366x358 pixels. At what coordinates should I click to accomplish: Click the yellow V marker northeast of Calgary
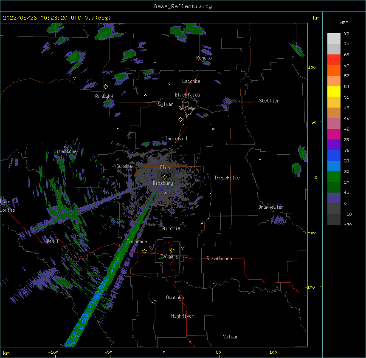tap(182, 248)
